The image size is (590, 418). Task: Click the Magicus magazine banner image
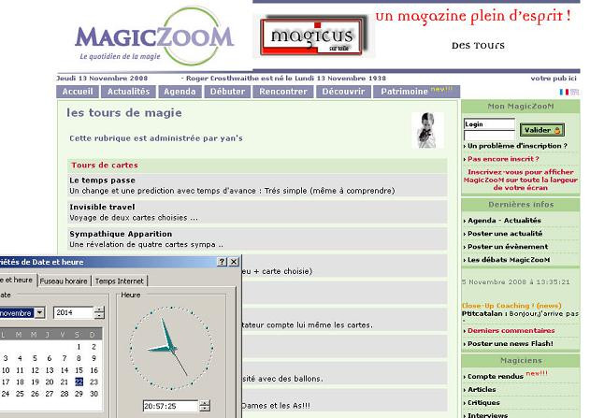click(x=311, y=37)
